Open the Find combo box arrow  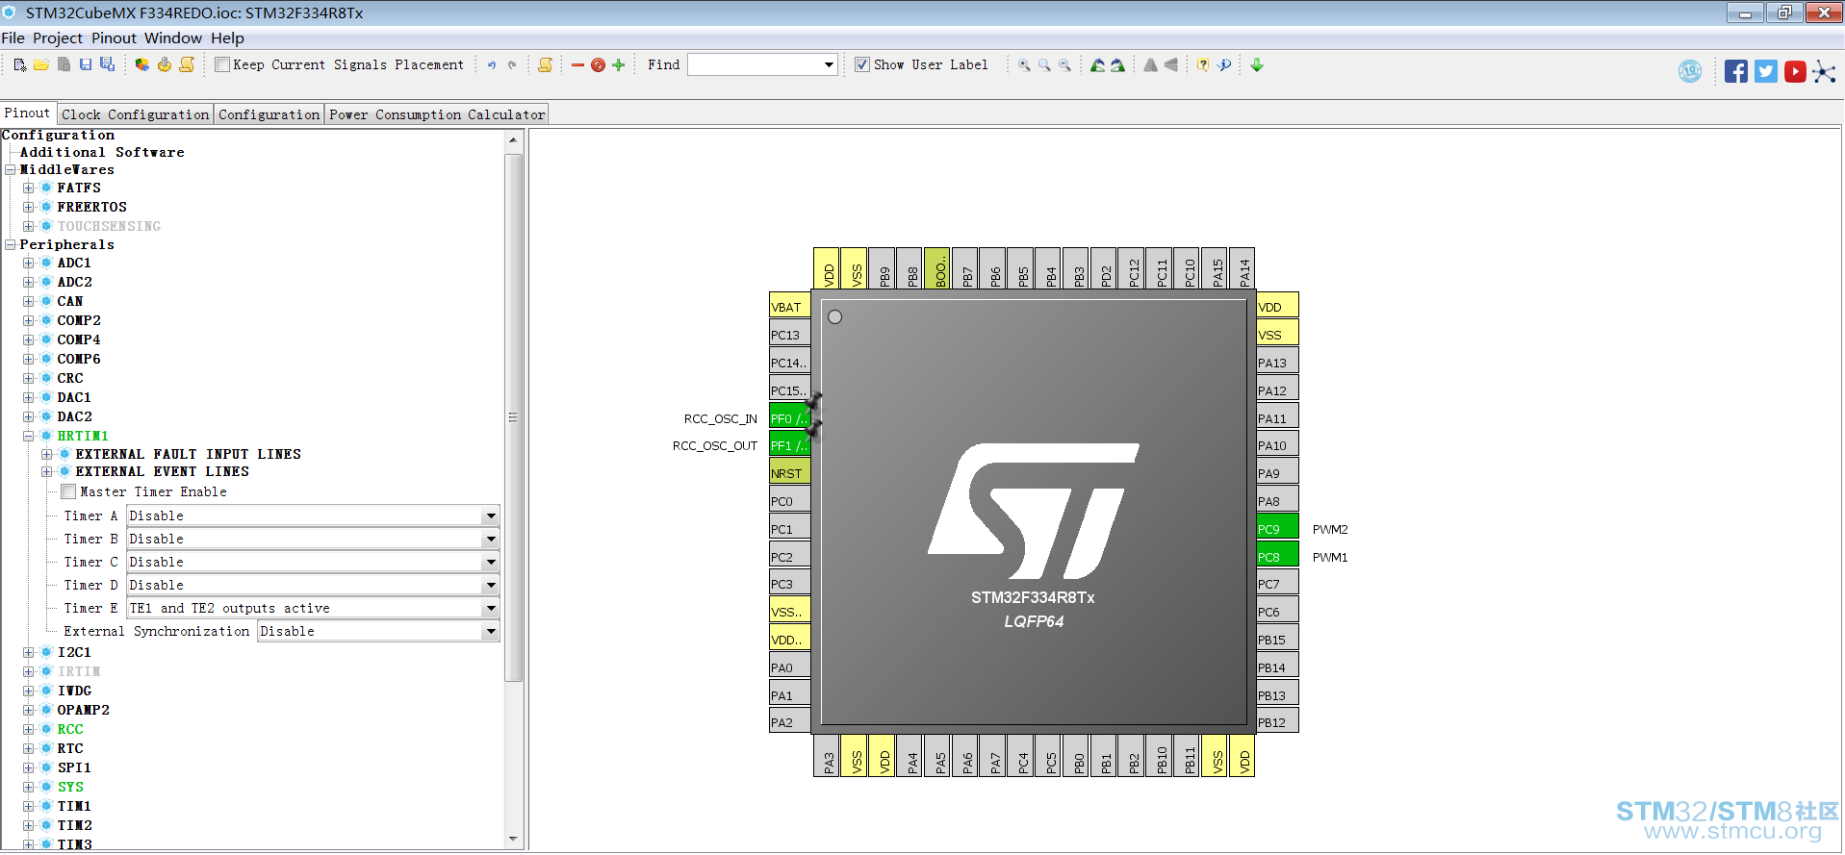(x=829, y=64)
